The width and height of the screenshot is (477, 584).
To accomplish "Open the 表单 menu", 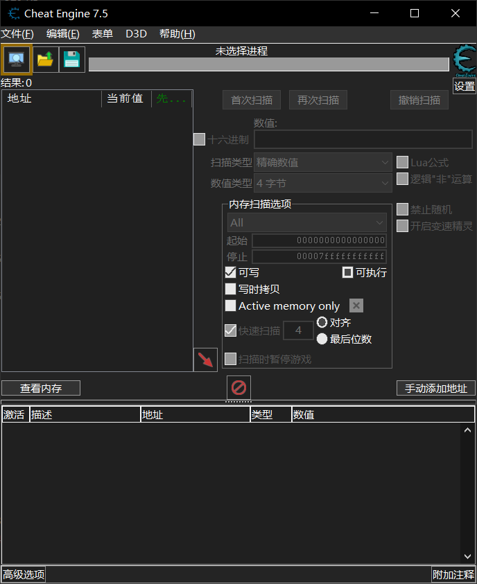I will [103, 34].
